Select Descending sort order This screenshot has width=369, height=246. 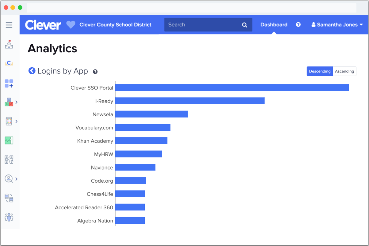[320, 71]
